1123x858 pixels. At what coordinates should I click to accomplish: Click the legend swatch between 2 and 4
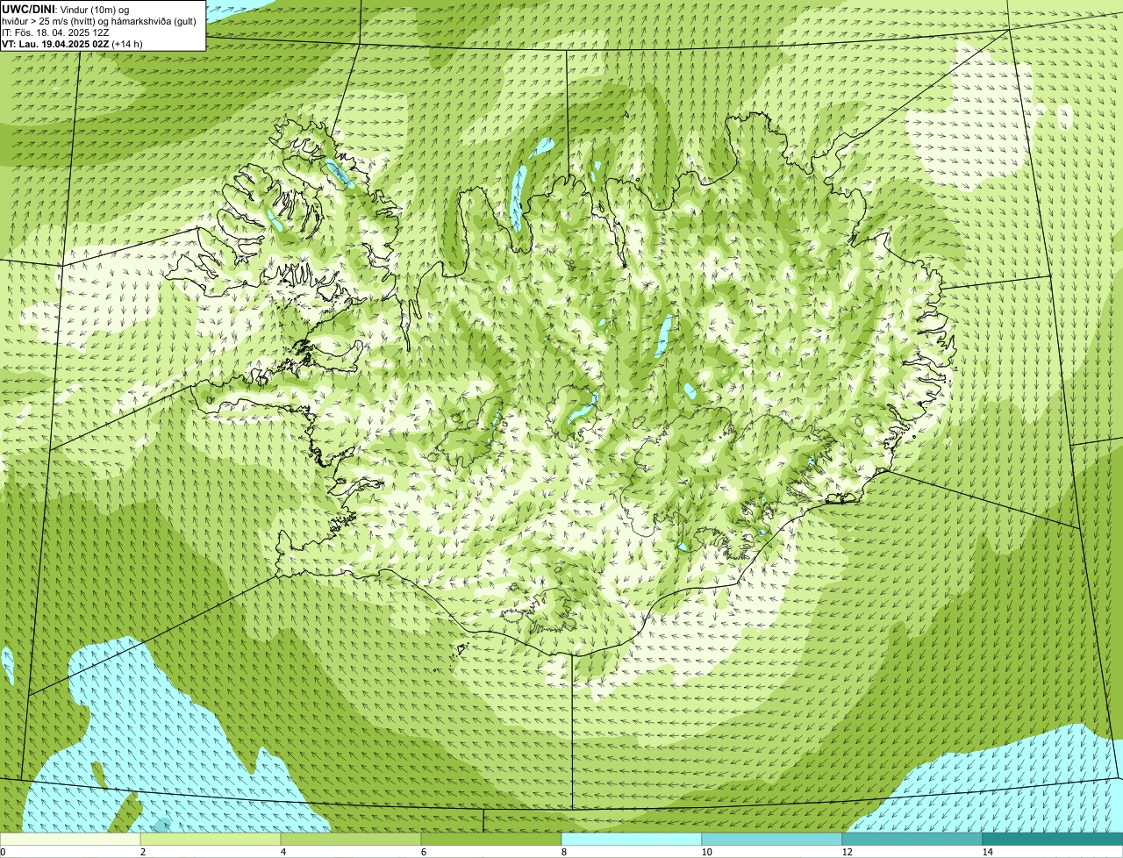tap(211, 839)
